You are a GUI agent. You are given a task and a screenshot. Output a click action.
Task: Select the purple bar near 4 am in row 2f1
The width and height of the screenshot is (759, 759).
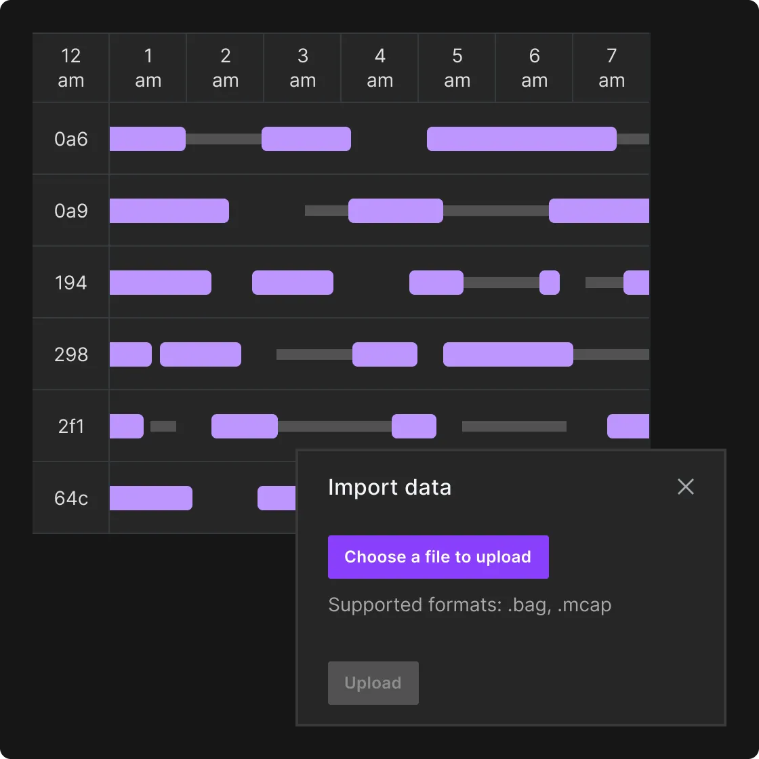pos(413,426)
